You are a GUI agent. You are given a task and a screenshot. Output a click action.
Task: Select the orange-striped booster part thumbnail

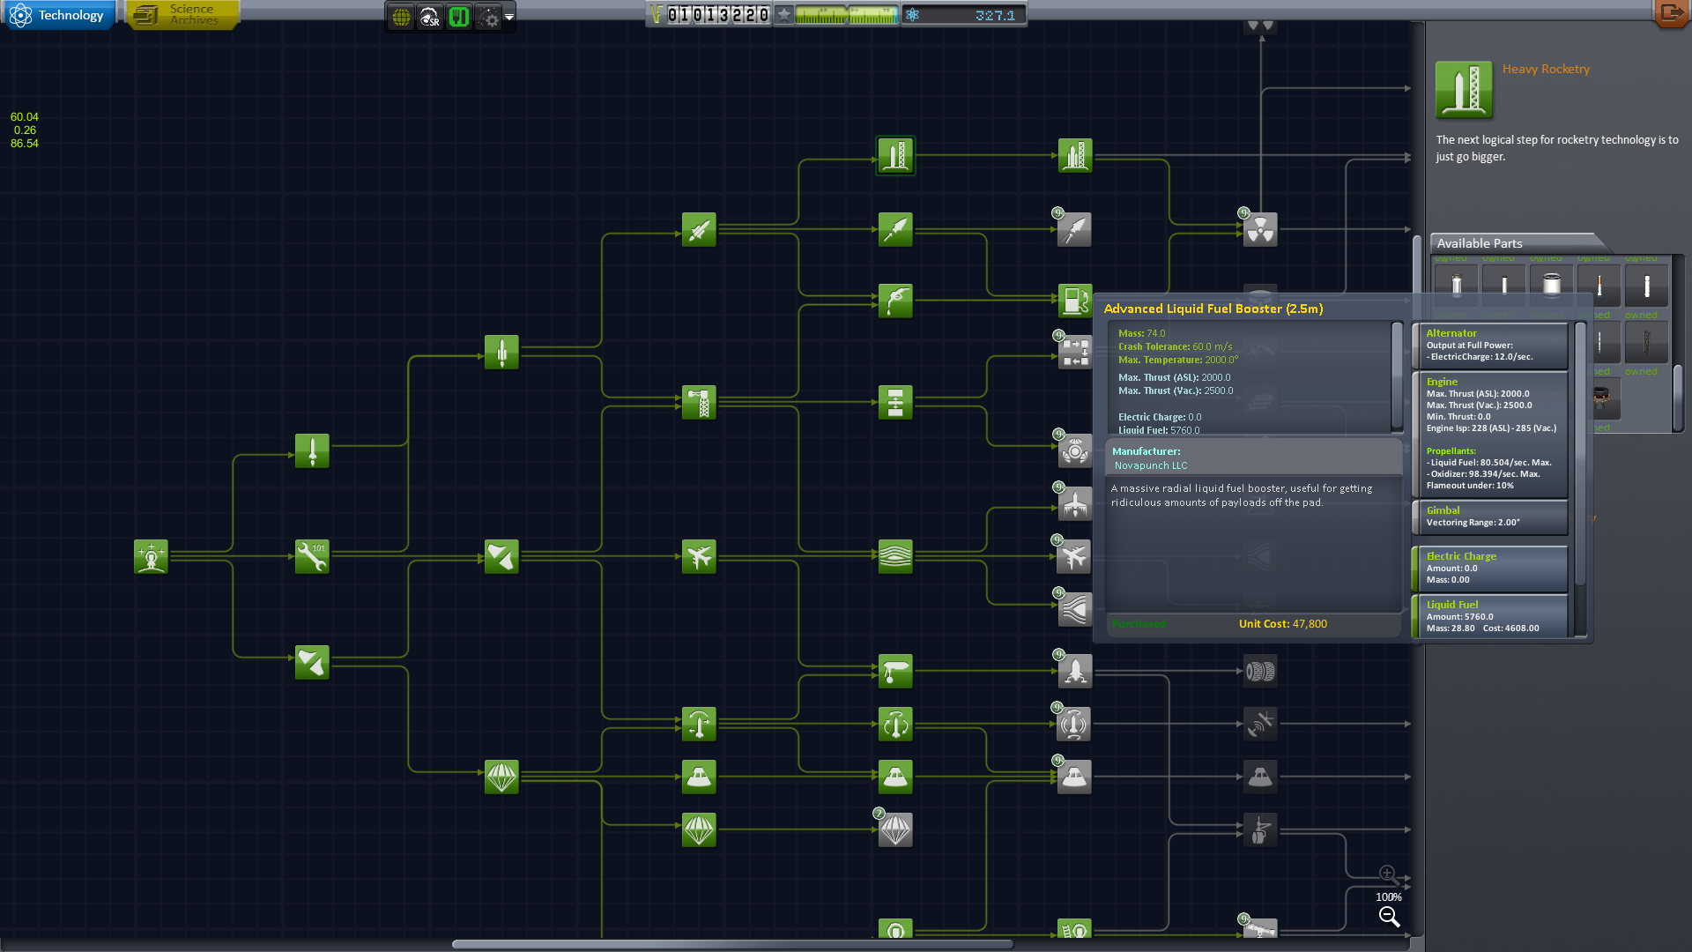[x=1599, y=285]
